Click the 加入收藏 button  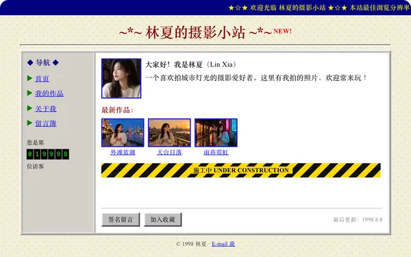coord(163,219)
